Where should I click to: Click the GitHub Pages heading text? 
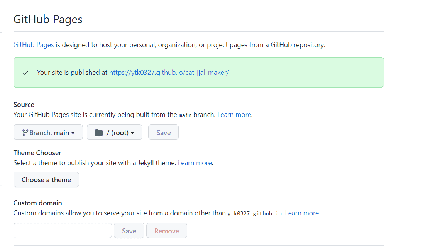tap(48, 19)
